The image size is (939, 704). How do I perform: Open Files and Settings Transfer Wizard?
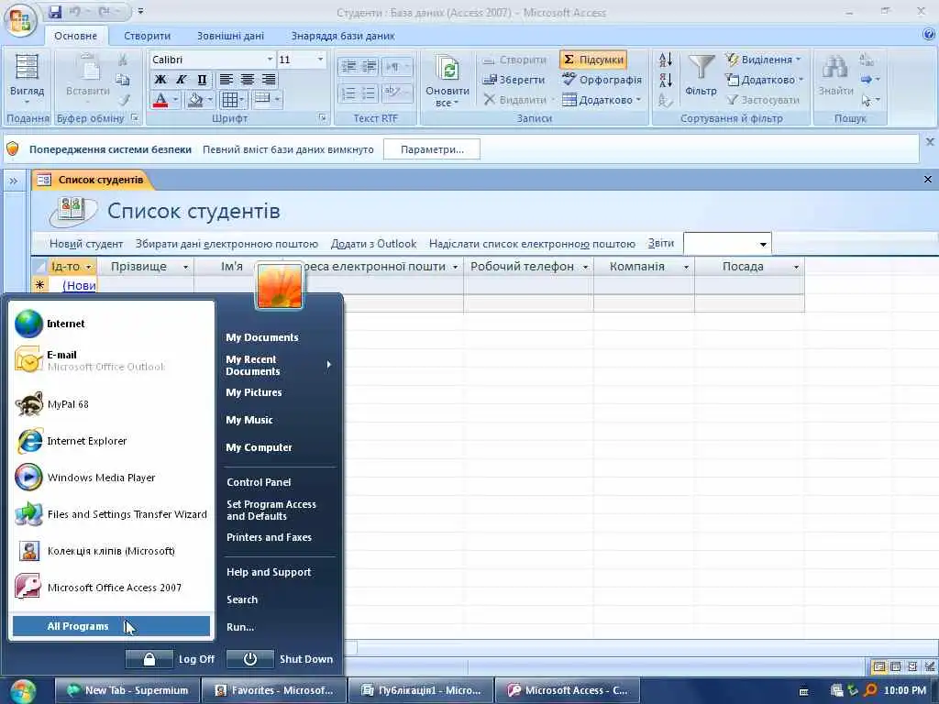(x=111, y=514)
